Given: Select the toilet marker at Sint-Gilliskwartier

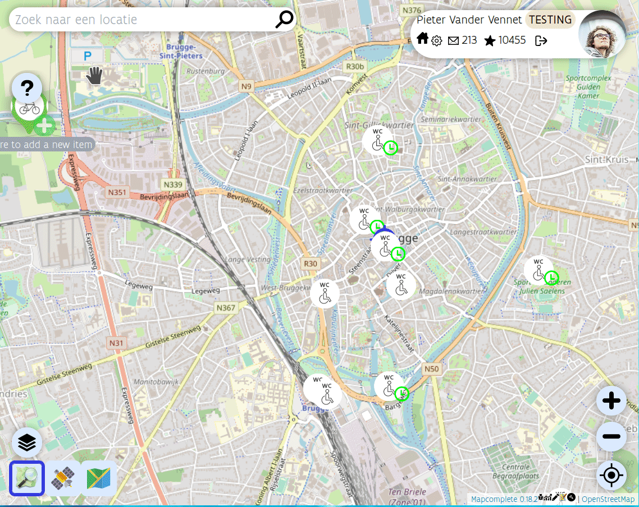Looking at the screenshot, I should [377, 140].
